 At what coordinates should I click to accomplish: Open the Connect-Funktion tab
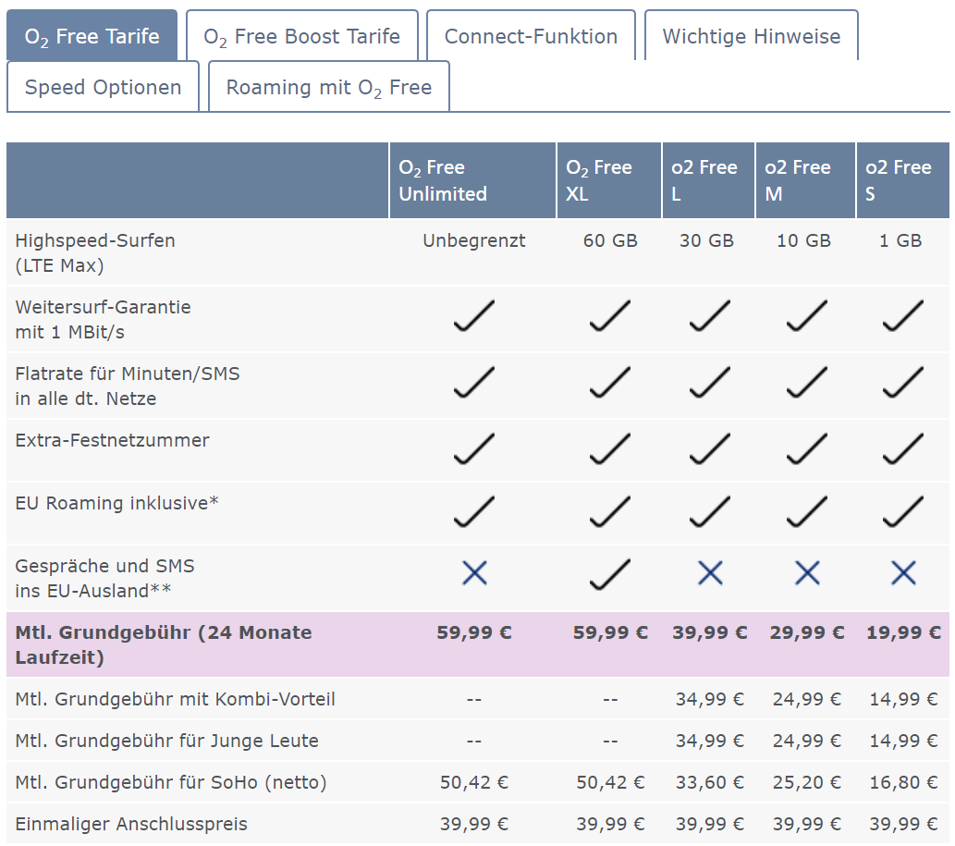point(531,35)
